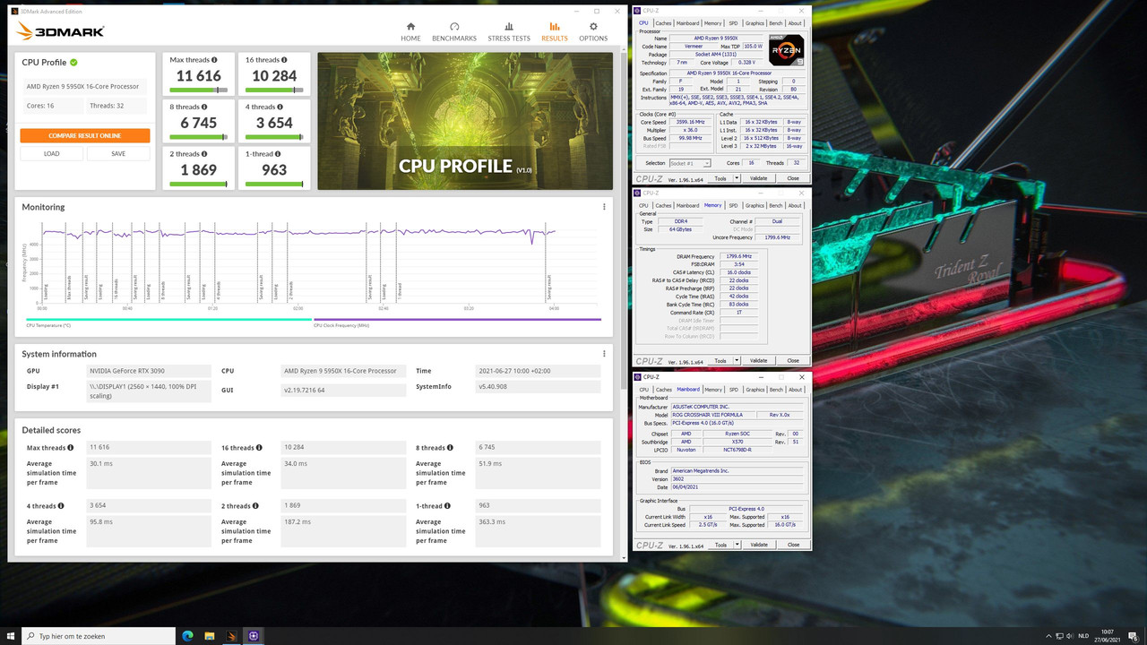Click info icon beside 8 threads in Detailed scores

[x=450, y=448]
